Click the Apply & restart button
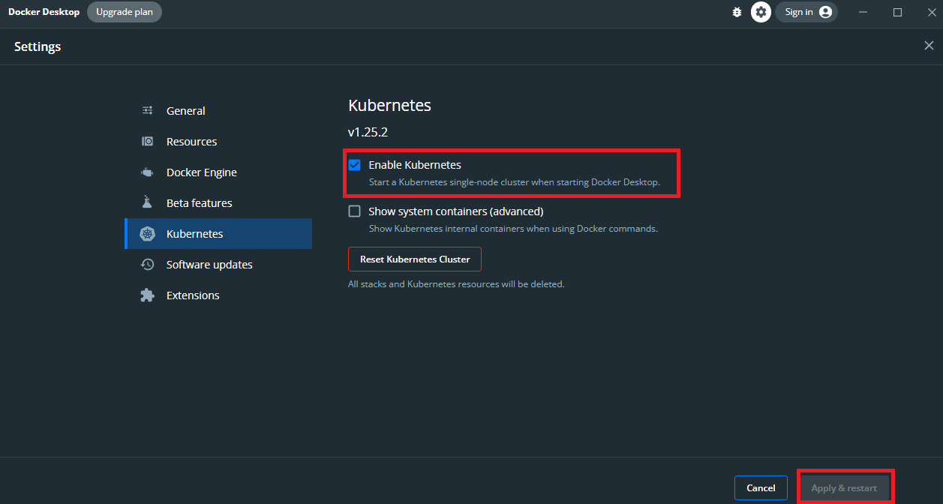The height and width of the screenshot is (504, 943). (x=844, y=488)
